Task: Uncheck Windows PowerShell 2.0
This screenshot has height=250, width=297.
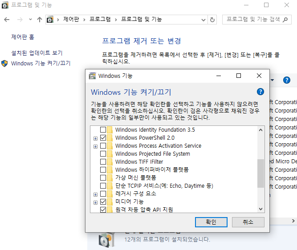Action: coord(103,137)
